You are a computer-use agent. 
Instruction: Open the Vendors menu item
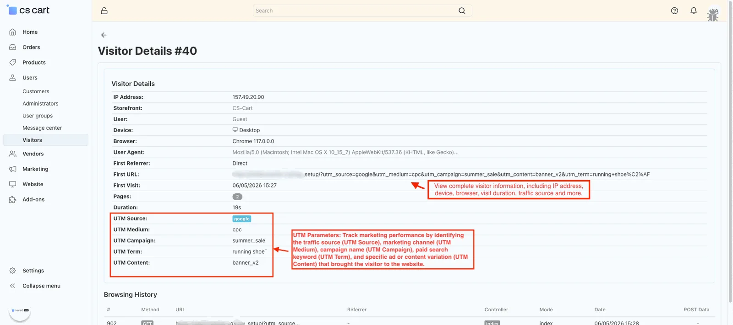[x=33, y=154]
